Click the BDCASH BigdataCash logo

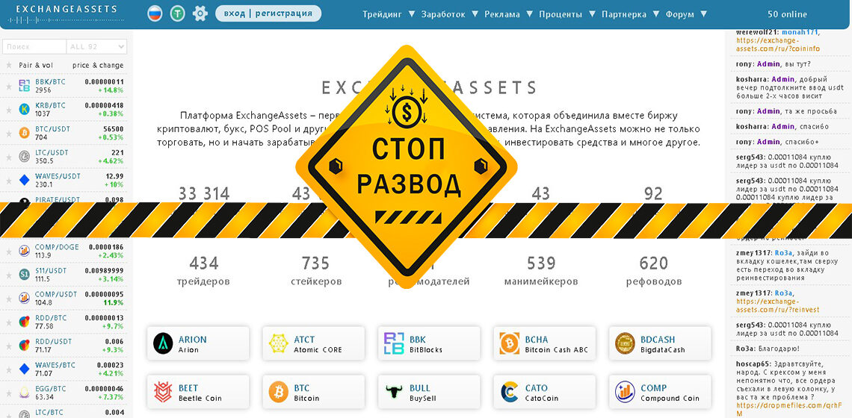625,343
